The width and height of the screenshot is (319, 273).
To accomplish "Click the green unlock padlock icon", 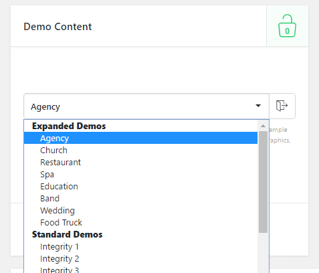I will [287, 26].
